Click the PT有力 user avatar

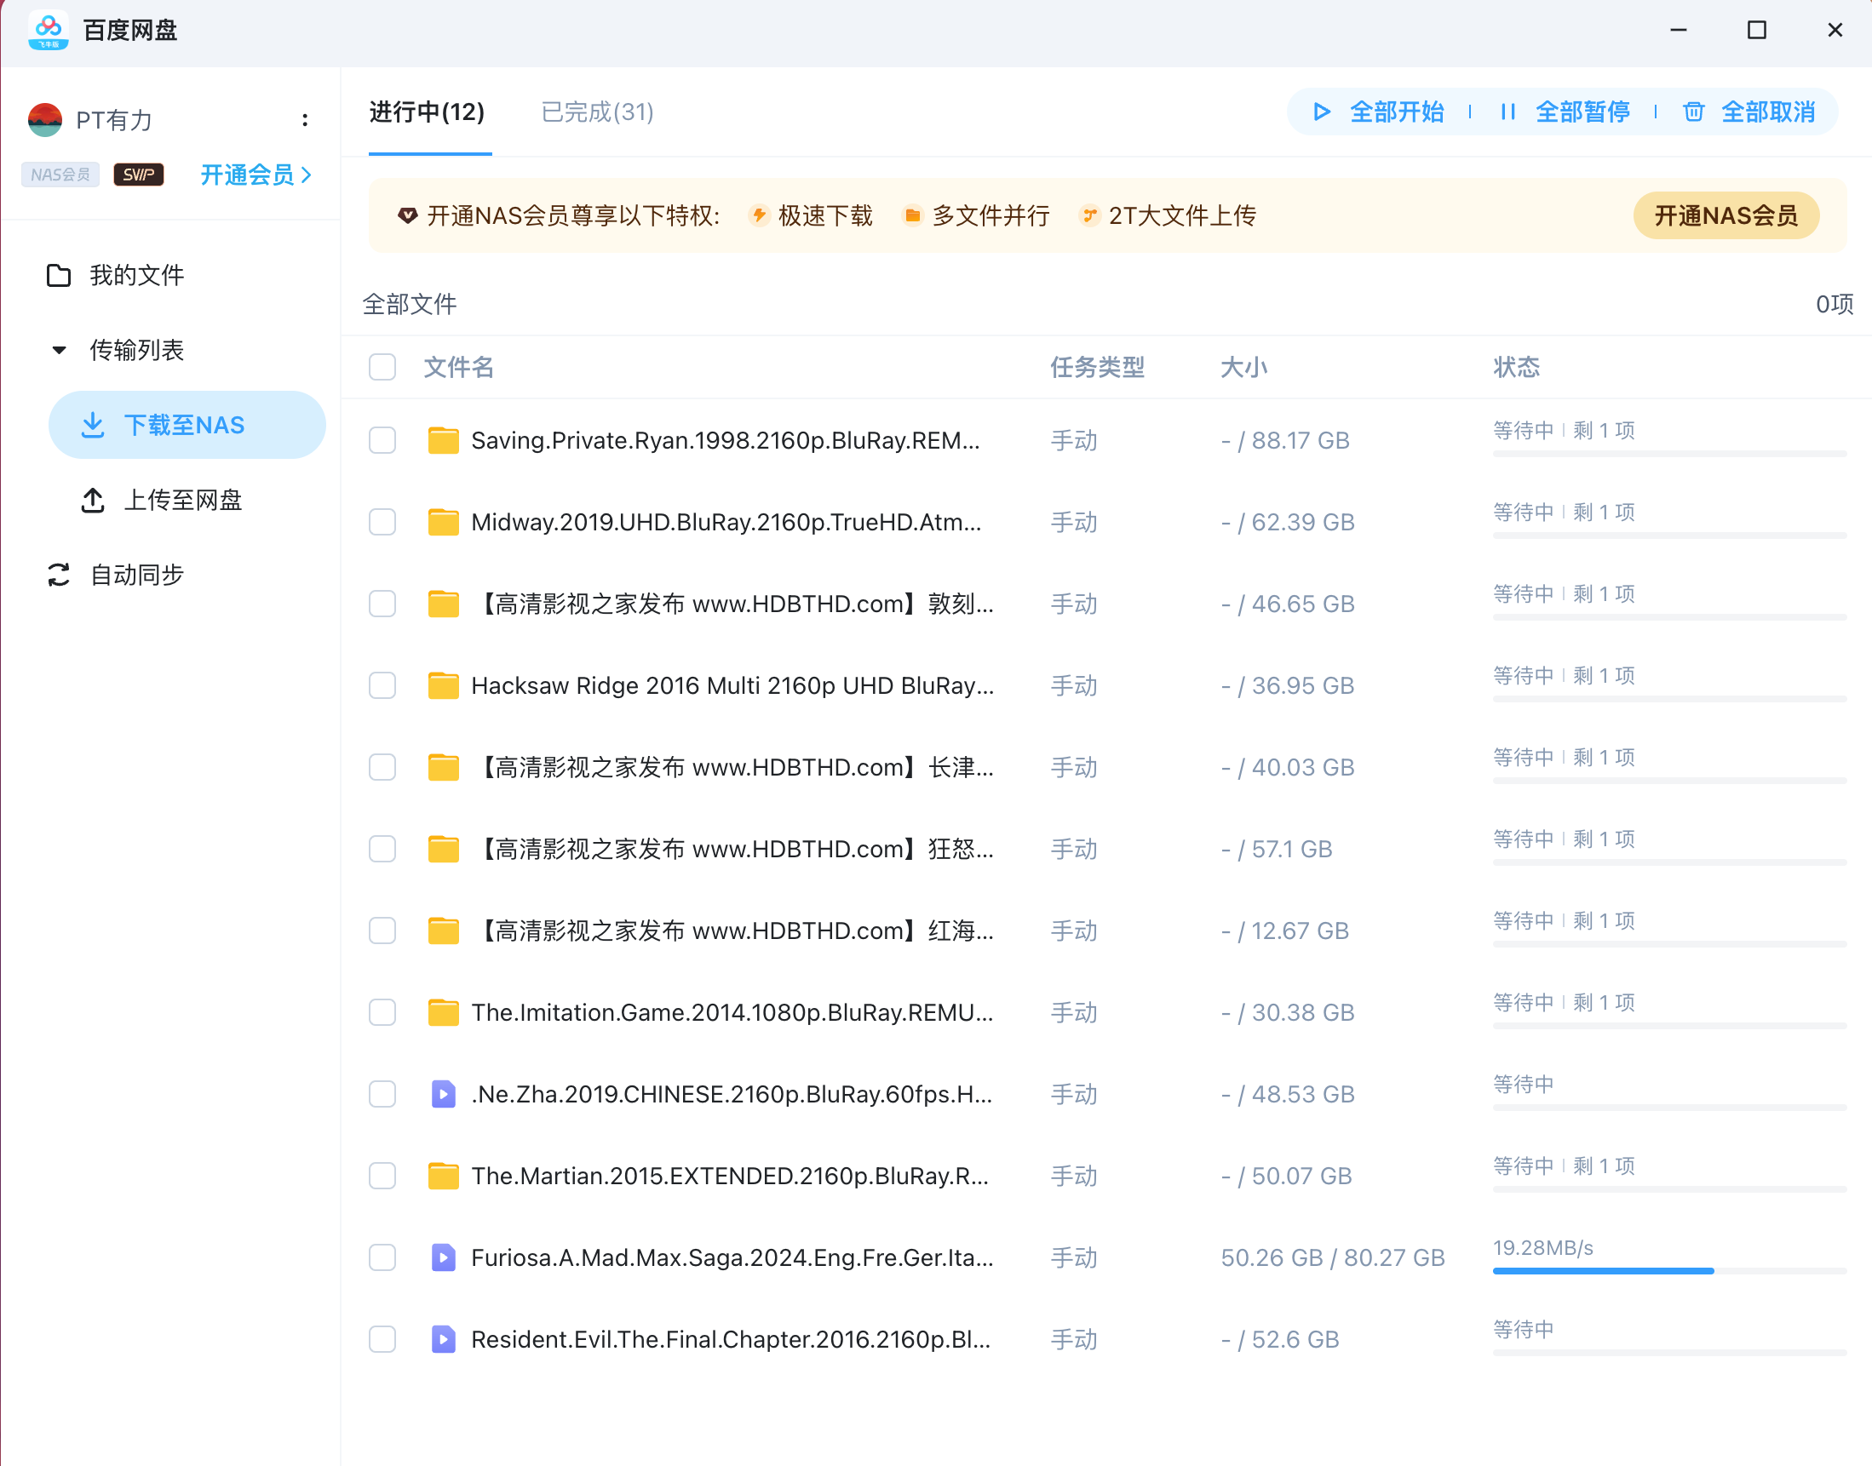pos(44,120)
